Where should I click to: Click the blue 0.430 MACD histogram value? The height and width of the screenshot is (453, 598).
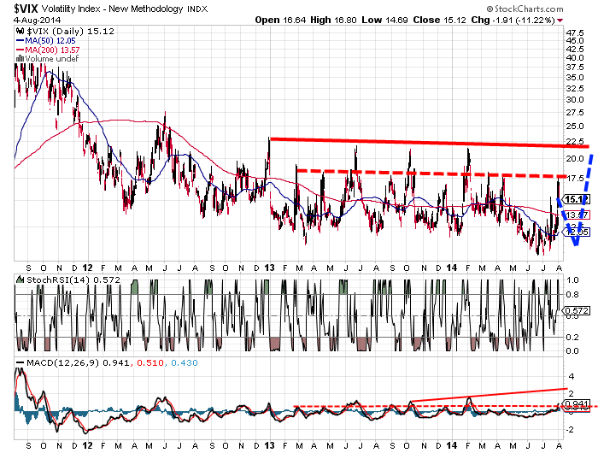tap(185, 362)
